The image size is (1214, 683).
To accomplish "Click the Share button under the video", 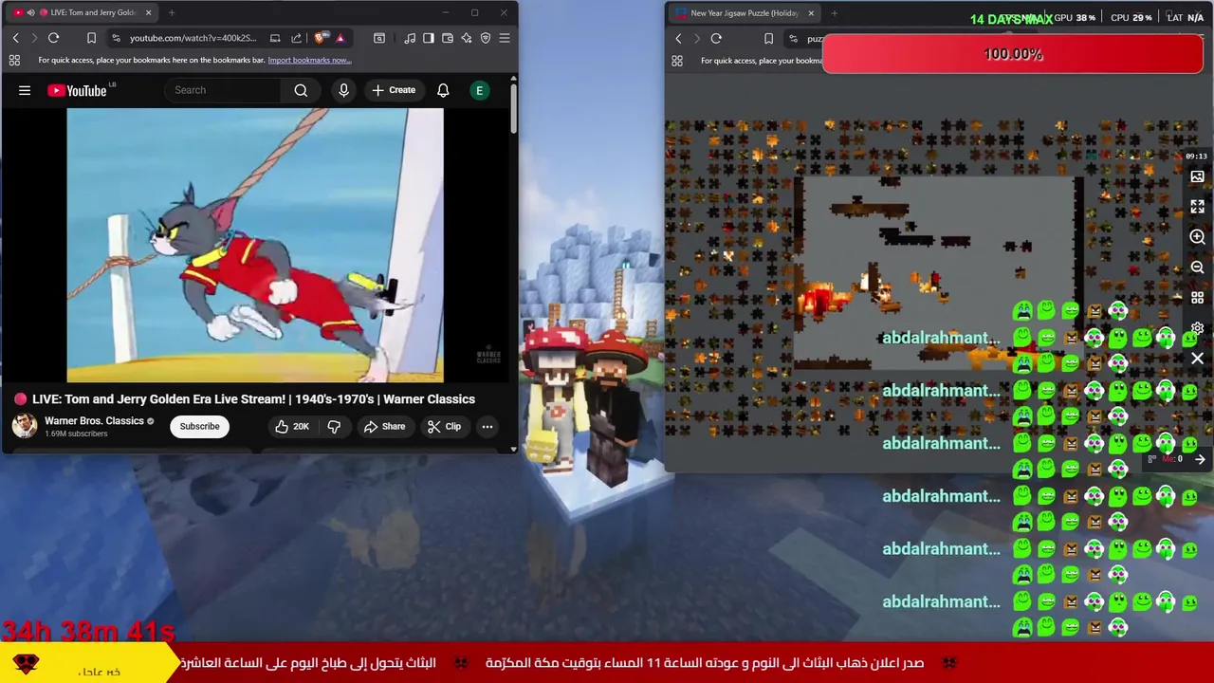I will point(384,427).
